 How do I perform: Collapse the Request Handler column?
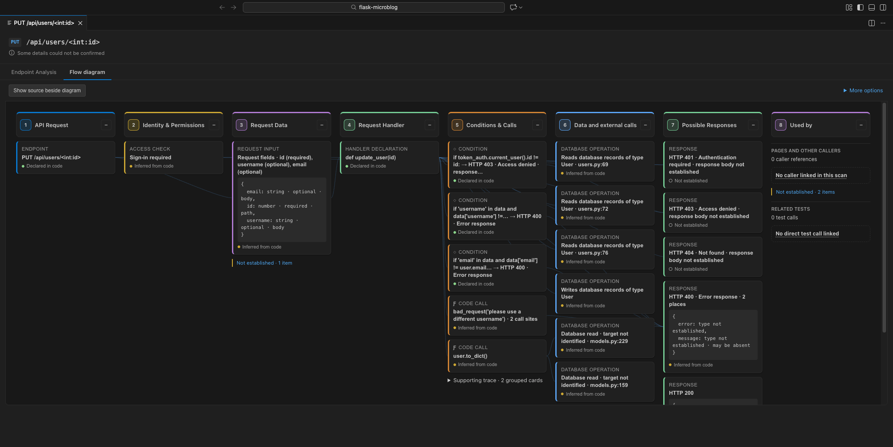[x=430, y=125]
